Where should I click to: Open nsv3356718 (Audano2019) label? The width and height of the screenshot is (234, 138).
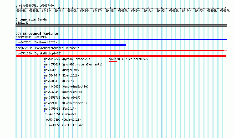pos(62,98)
